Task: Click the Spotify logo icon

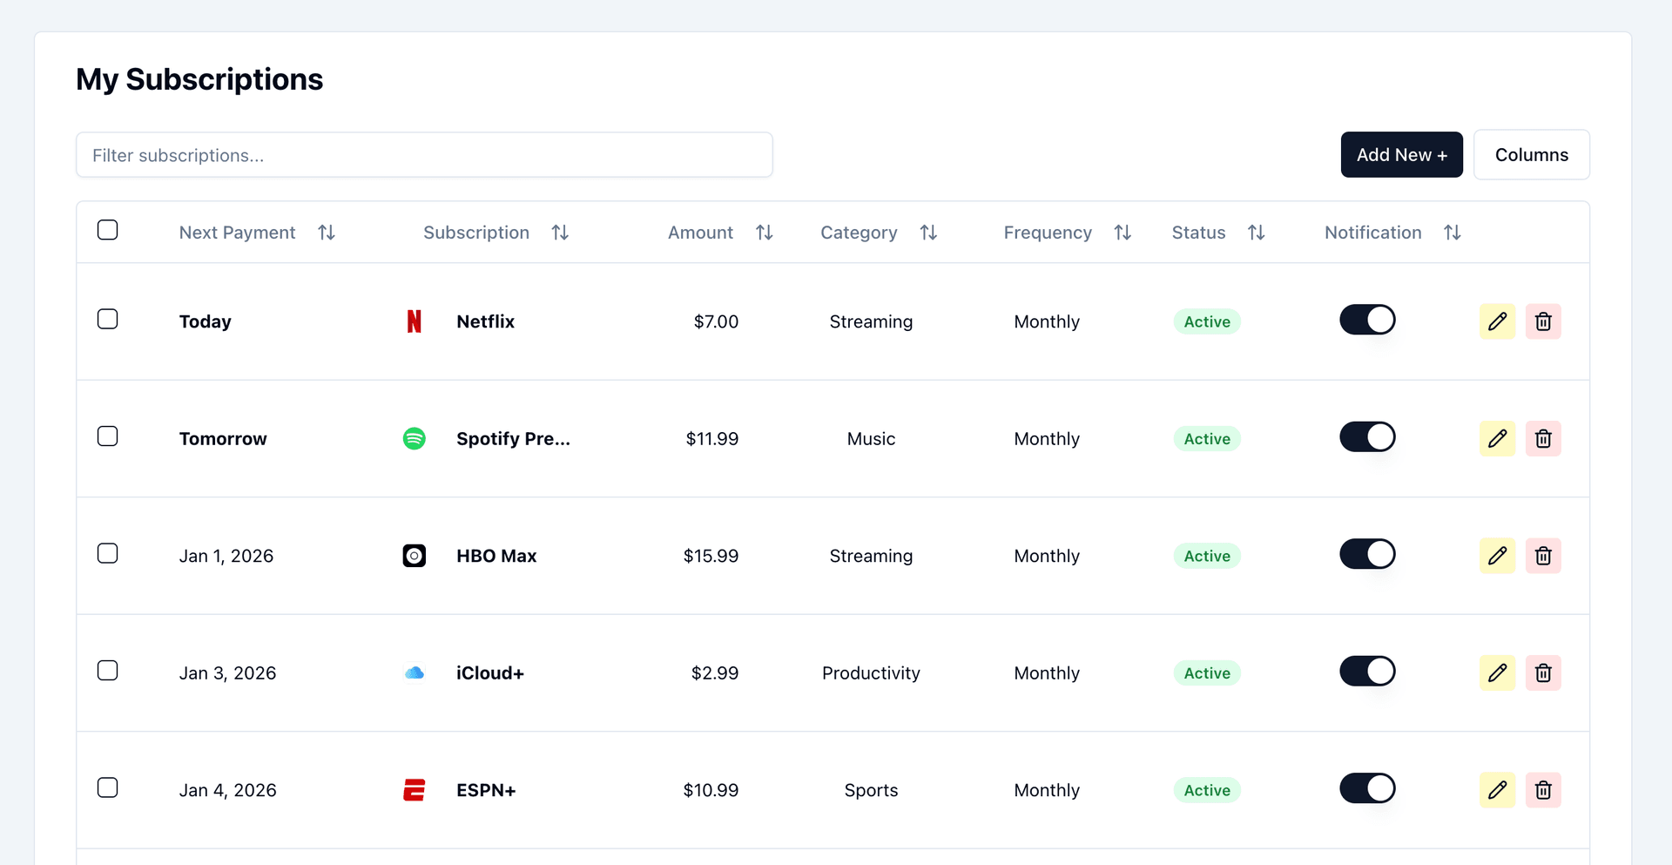Action: click(415, 438)
